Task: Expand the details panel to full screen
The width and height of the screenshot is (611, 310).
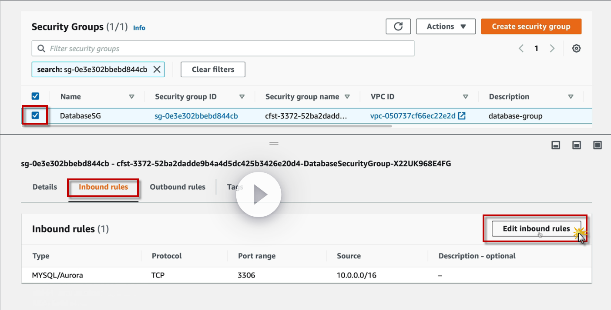Action: pyautogui.click(x=598, y=145)
